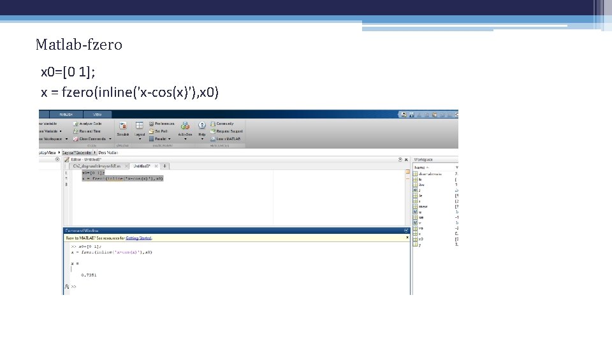
Task: Select the 'Ders Notları' folder in path
Action: [x=108, y=152]
